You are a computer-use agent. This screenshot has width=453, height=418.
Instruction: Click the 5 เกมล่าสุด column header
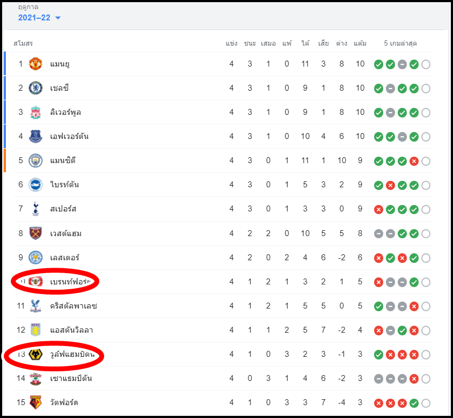tap(400, 43)
